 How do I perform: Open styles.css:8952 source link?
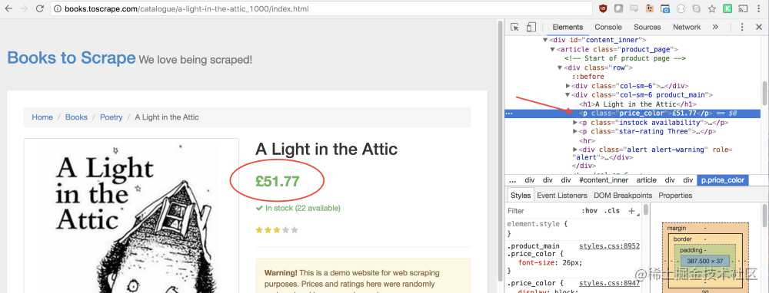pos(610,246)
